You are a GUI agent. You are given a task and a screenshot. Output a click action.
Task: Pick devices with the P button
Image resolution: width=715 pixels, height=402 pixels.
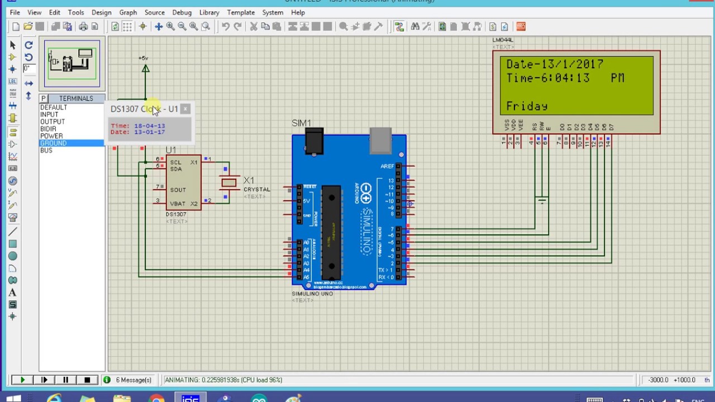[x=44, y=98]
